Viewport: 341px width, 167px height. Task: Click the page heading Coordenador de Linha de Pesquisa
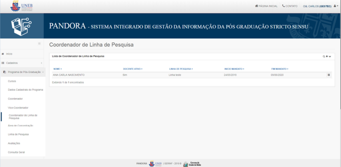point(91,45)
